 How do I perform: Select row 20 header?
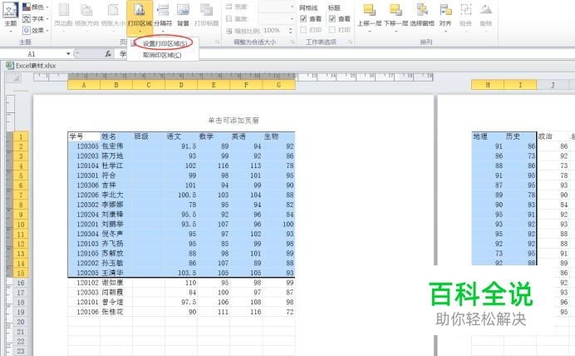[21, 322]
